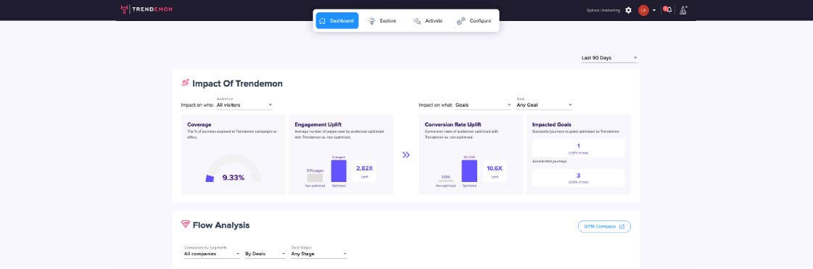Viewport: 813px width, 269px height.
Task: Click the Accelerated journeys label
Action: [x=550, y=162]
